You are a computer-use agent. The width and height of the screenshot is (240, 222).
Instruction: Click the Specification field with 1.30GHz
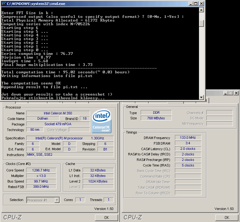(x=70, y=138)
